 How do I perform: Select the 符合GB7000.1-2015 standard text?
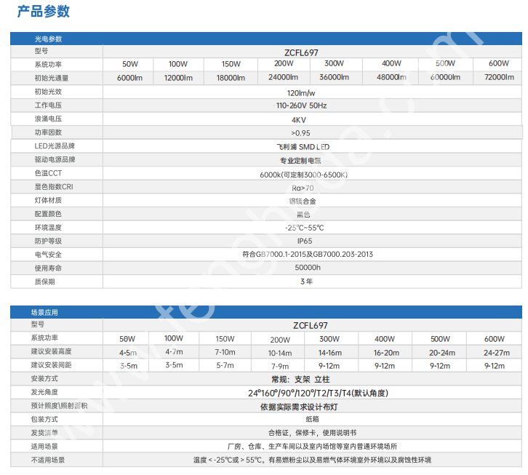(274, 255)
